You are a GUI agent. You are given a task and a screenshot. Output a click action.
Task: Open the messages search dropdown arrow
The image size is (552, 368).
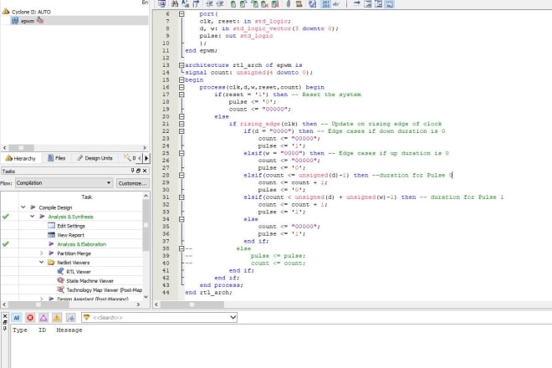[233, 317]
